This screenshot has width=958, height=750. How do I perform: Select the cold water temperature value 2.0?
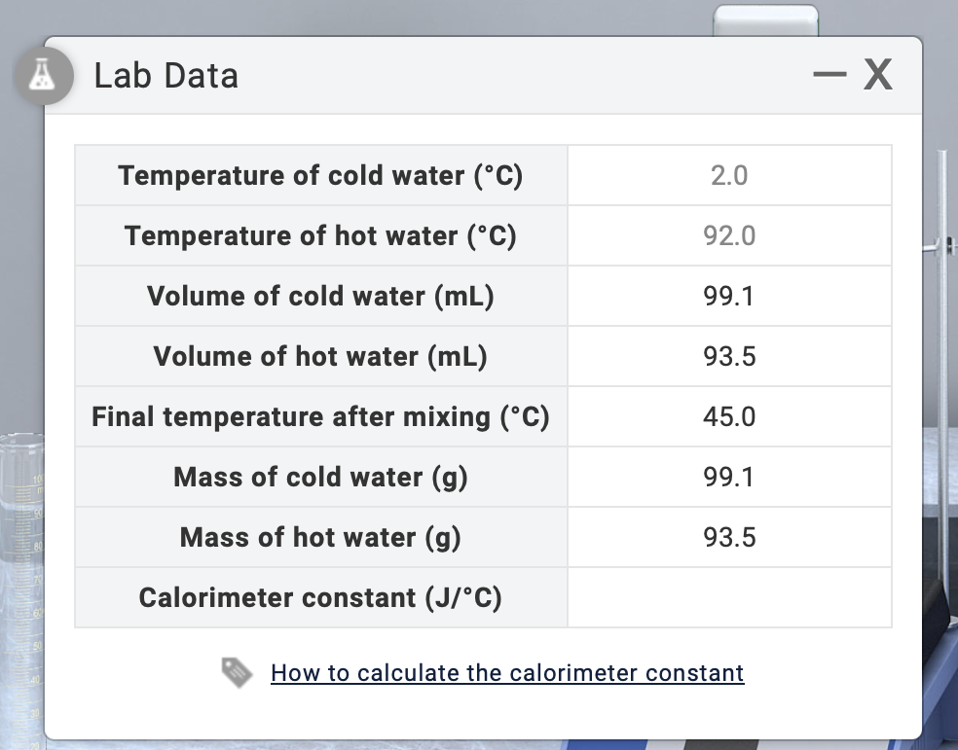coord(729,175)
